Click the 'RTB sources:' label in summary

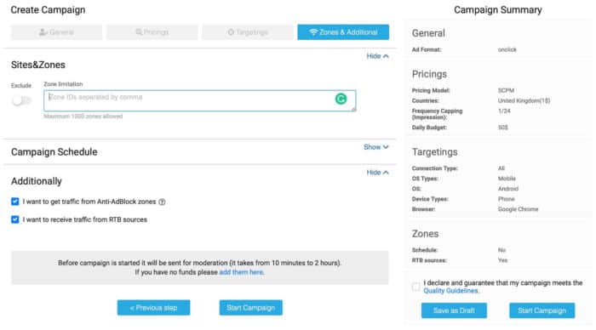[429, 260]
